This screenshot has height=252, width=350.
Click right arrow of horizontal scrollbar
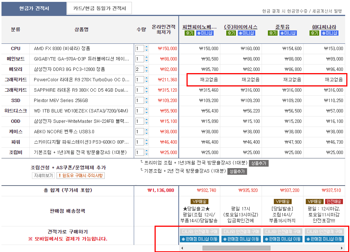(341, 248)
